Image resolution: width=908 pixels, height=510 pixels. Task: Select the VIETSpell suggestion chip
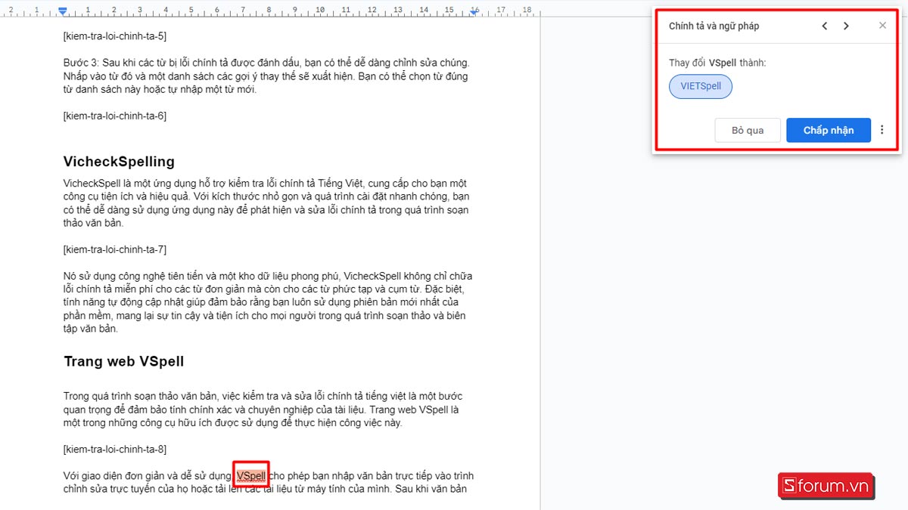pos(701,86)
